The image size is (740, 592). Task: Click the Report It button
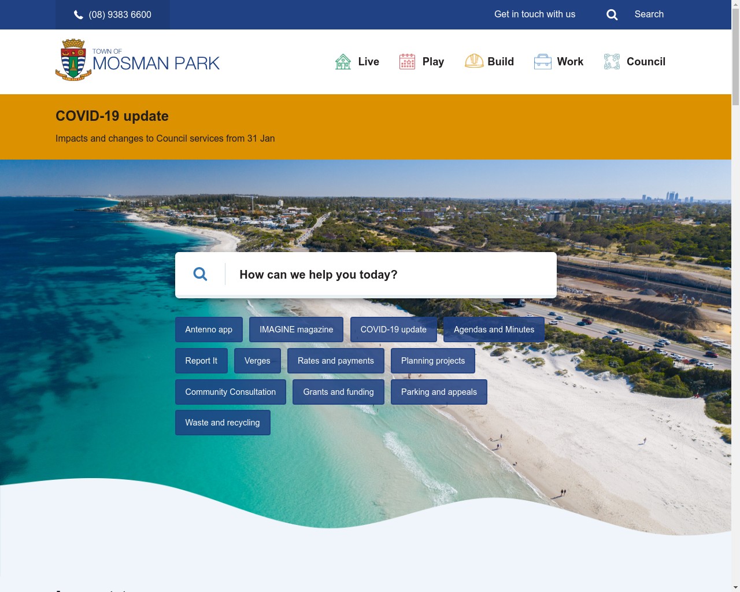[201, 361]
